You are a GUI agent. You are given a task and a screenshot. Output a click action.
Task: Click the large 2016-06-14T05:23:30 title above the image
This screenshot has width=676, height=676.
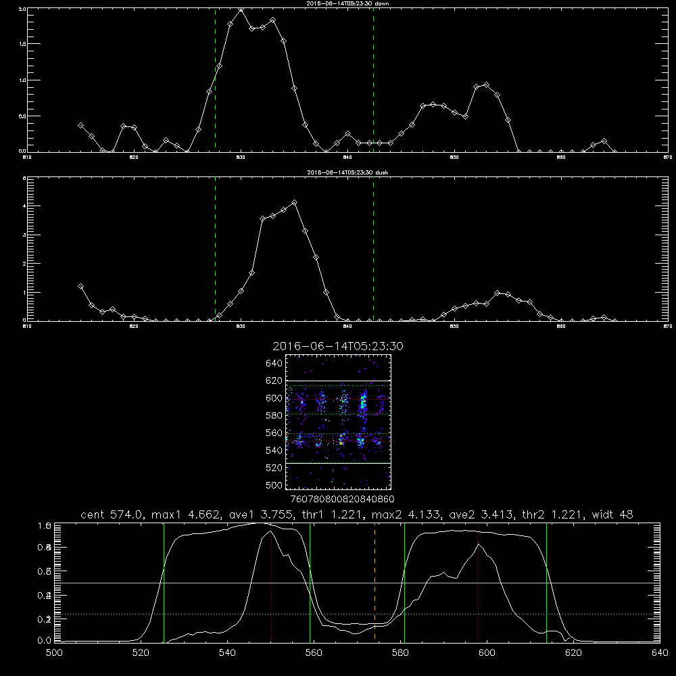[x=338, y=346]
